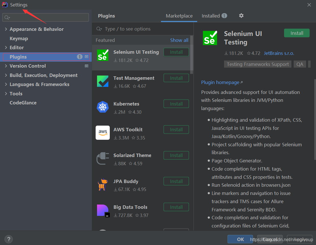Select the AWS Toolkit plugin name
The height and width of the screenshot is (245, 316).
coord(128,130)
